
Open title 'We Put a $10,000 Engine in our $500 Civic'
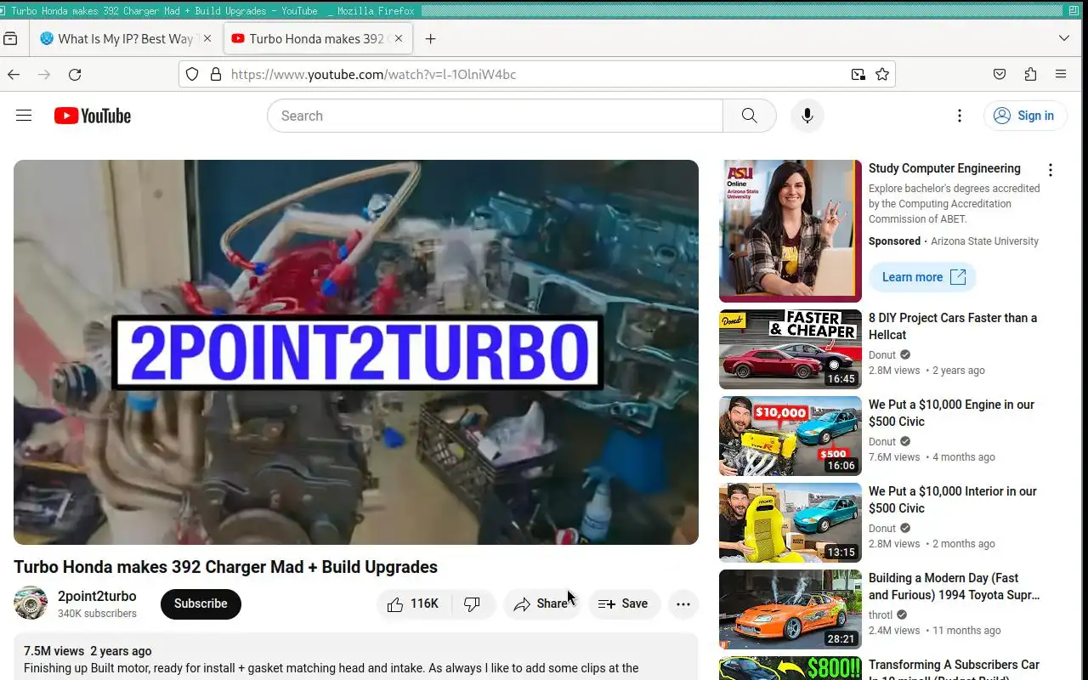pyautogui.click(x=951, y=413)
